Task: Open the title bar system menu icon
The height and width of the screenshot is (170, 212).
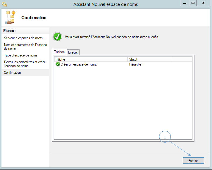Action: pos(4,4)
